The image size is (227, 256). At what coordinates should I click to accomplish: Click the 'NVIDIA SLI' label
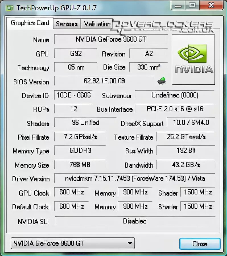(33, 222)
